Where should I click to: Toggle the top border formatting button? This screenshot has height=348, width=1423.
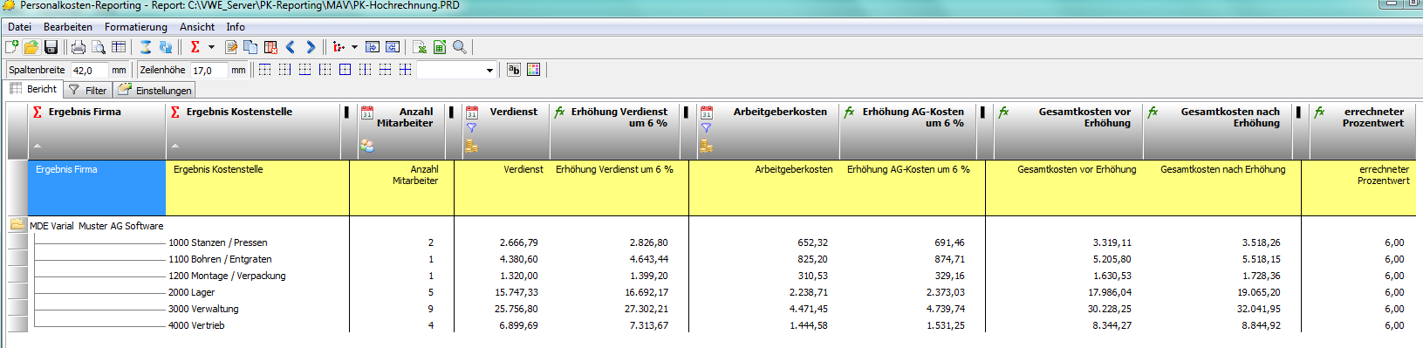tap(264, 70)
